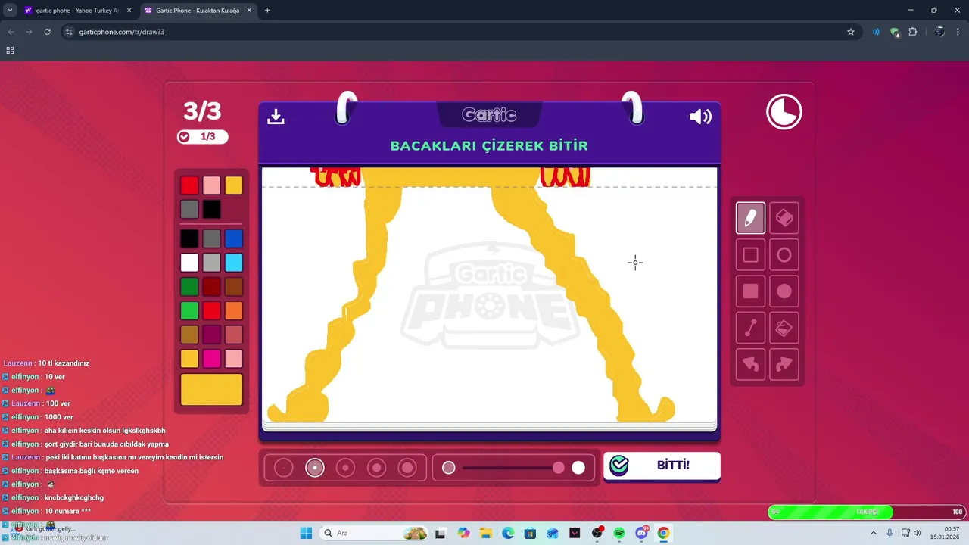The width and height of the screenshot is (969, 545).
Task: Select the straight line tool
Action: coord(750,328)
